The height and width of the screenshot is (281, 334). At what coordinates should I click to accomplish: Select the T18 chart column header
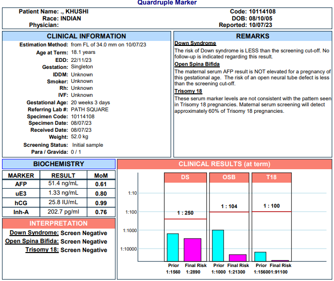tap(271, 177)
